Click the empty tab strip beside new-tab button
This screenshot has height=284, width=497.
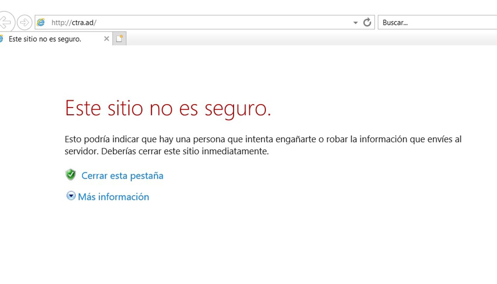(300, 38)
